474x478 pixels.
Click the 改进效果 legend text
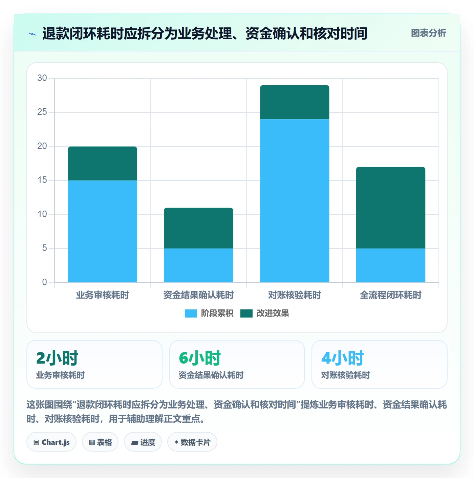(x=273, y=313)
